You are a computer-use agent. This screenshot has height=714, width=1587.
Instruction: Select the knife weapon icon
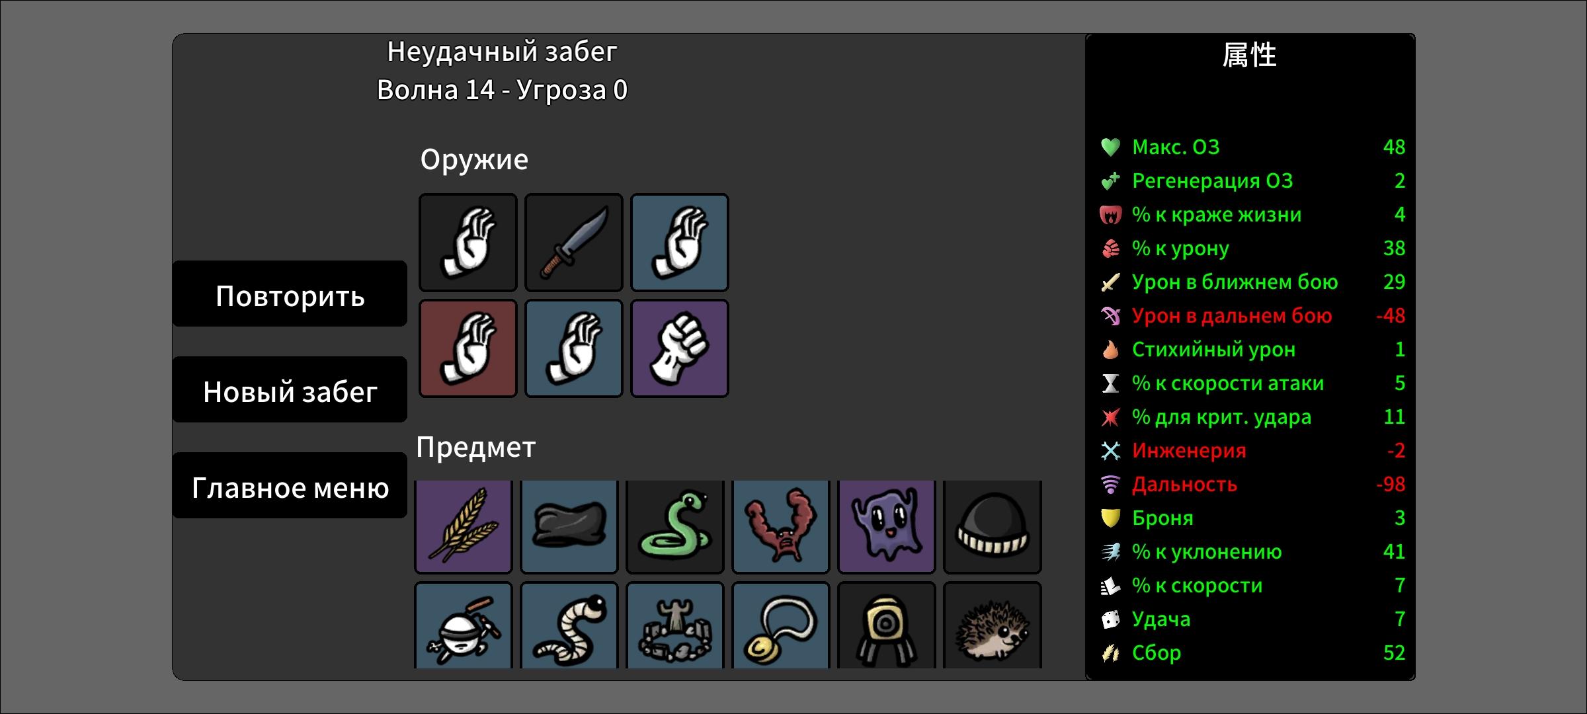tap(574, 243)
